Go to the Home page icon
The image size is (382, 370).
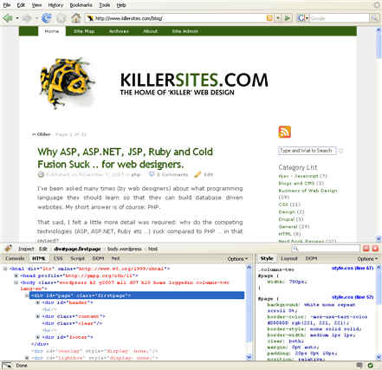point(76,18)
